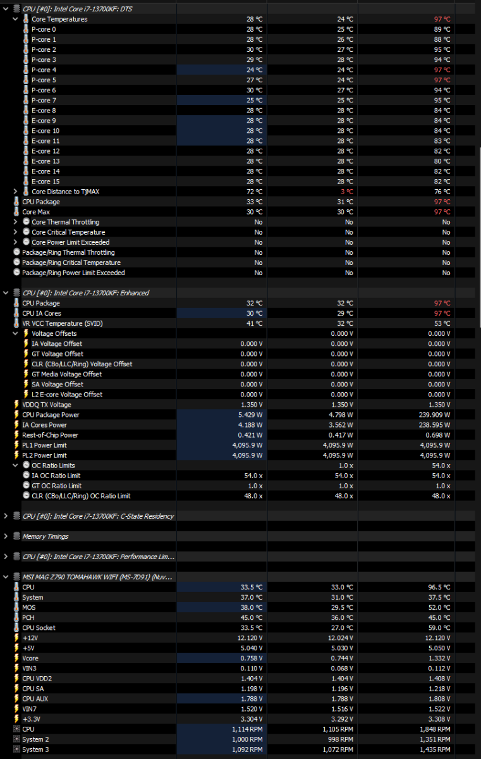Select the E-core 13 row label
The image size is (481, 759).
point(46,161)
